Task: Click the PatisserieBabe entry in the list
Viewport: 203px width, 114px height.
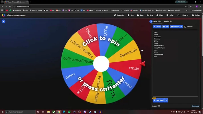Action: pos(159,54)
